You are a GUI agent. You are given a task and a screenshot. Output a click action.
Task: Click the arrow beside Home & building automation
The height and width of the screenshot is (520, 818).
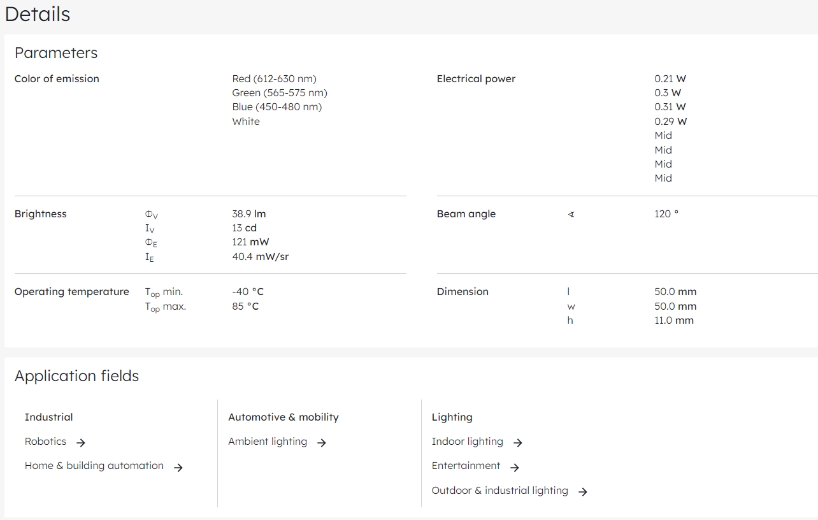[178, 467]
